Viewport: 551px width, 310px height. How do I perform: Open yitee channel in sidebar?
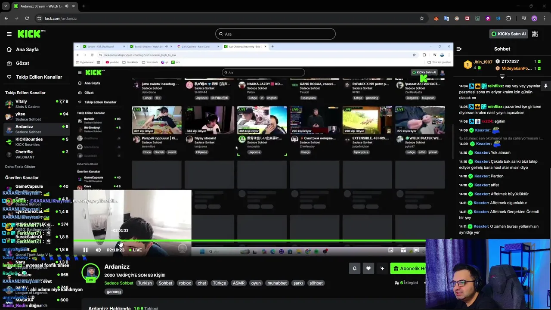pyautogui.click(x=36, y=116)
